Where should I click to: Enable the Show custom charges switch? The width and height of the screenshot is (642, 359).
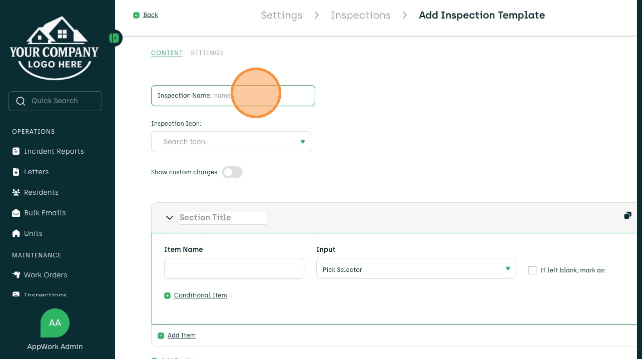coord(232,172)
